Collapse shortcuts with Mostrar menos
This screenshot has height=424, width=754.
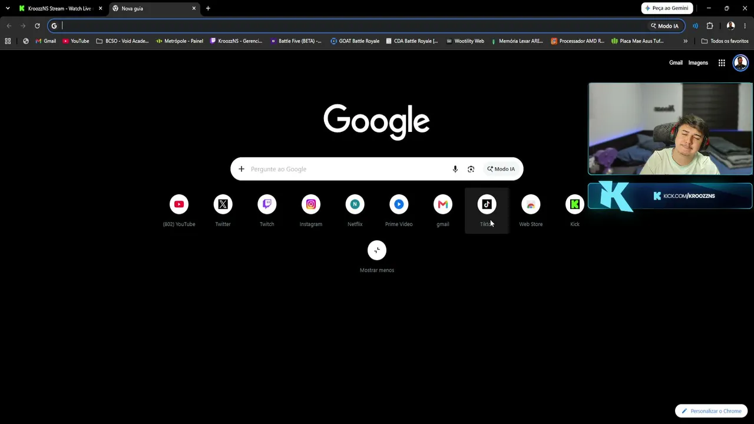(x=377, y=257)
